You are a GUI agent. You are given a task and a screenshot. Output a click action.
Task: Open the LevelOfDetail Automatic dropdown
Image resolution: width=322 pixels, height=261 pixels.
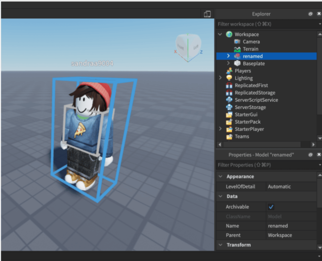[x=291, y=187]
